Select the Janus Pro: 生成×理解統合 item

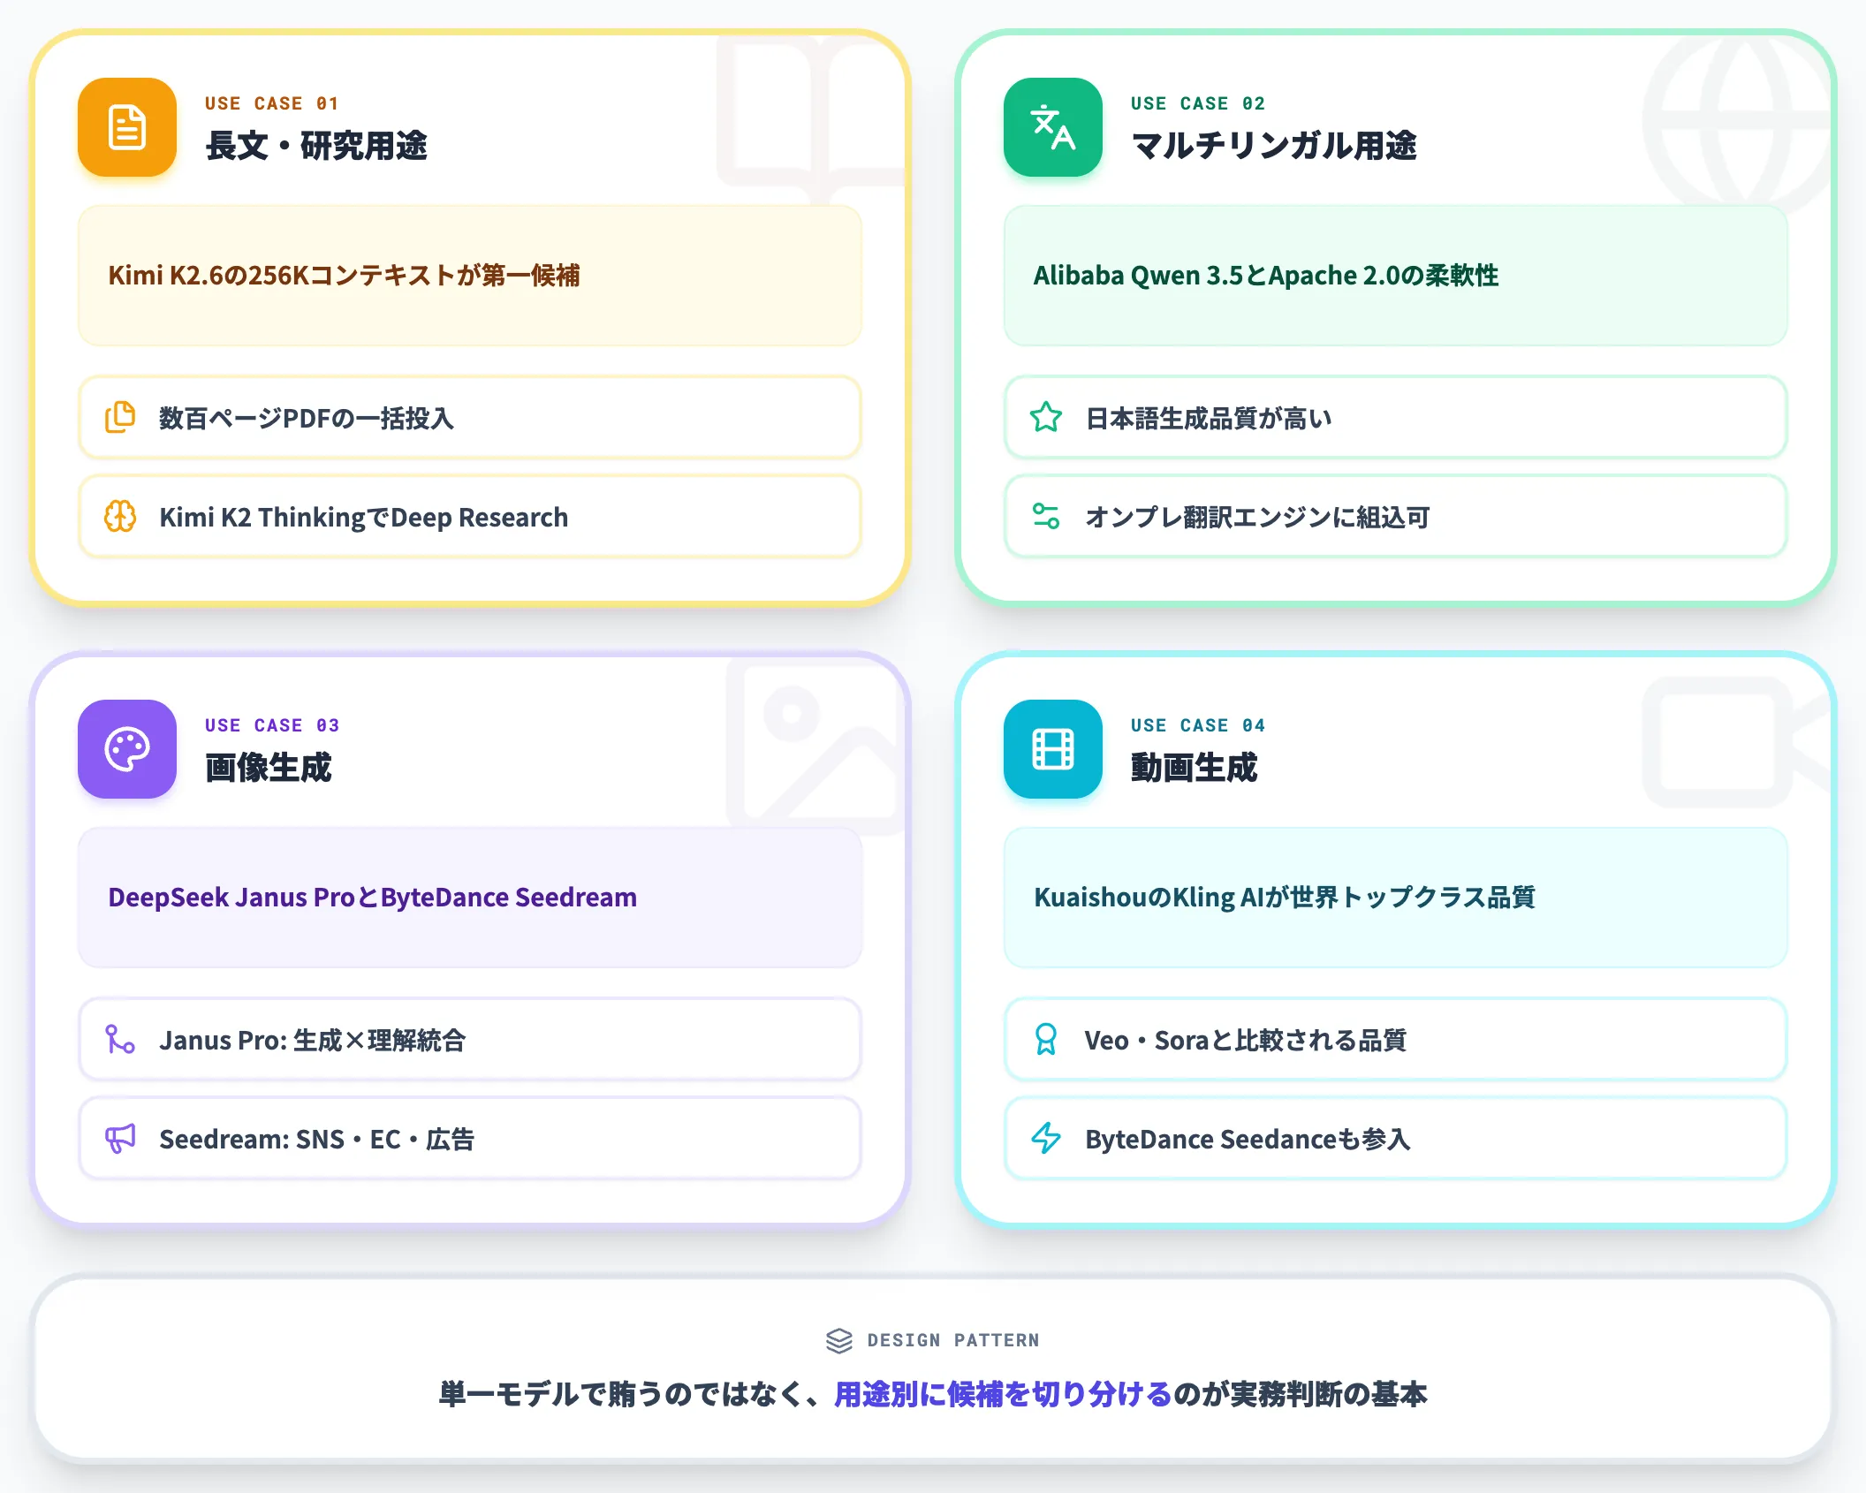pos(470,1039)
